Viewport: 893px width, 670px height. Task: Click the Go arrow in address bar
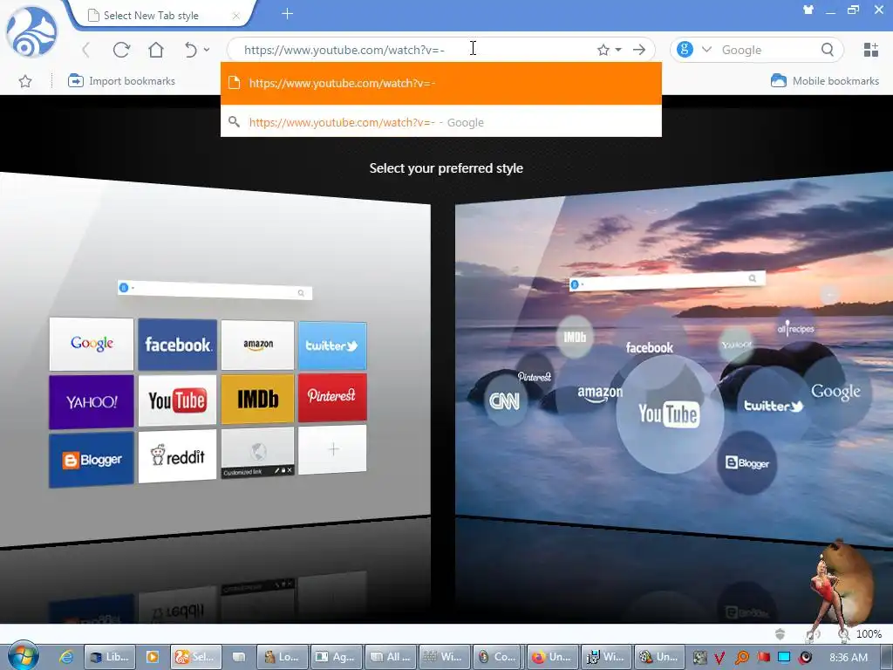pyautogui.click(x=639, y=50)
